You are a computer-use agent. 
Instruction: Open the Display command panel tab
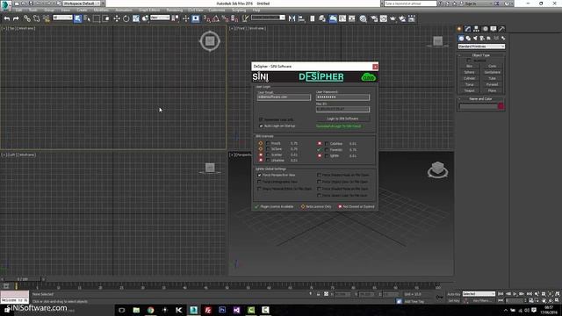[494, 29]
